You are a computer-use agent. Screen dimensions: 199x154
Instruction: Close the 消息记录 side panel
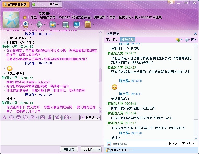pyautogui.click(x=195, y=34)
